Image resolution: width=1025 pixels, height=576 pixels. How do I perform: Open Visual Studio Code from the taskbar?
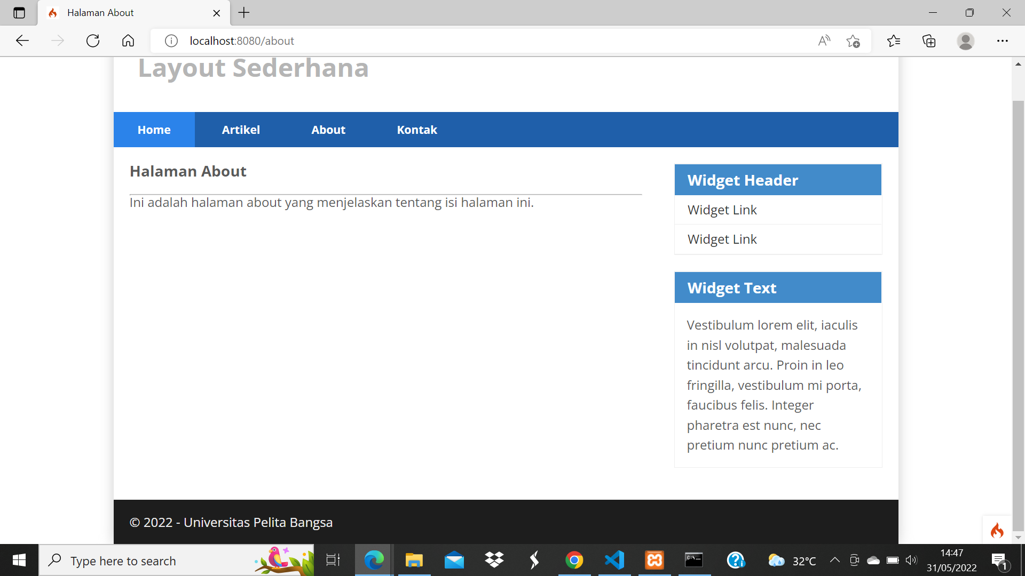(x=614, y=560)
